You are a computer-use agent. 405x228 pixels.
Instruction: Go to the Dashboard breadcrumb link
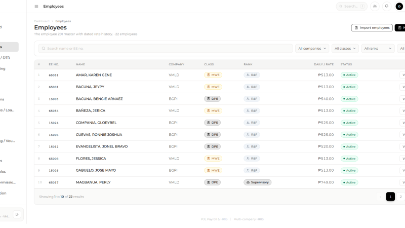coord(42,21)
